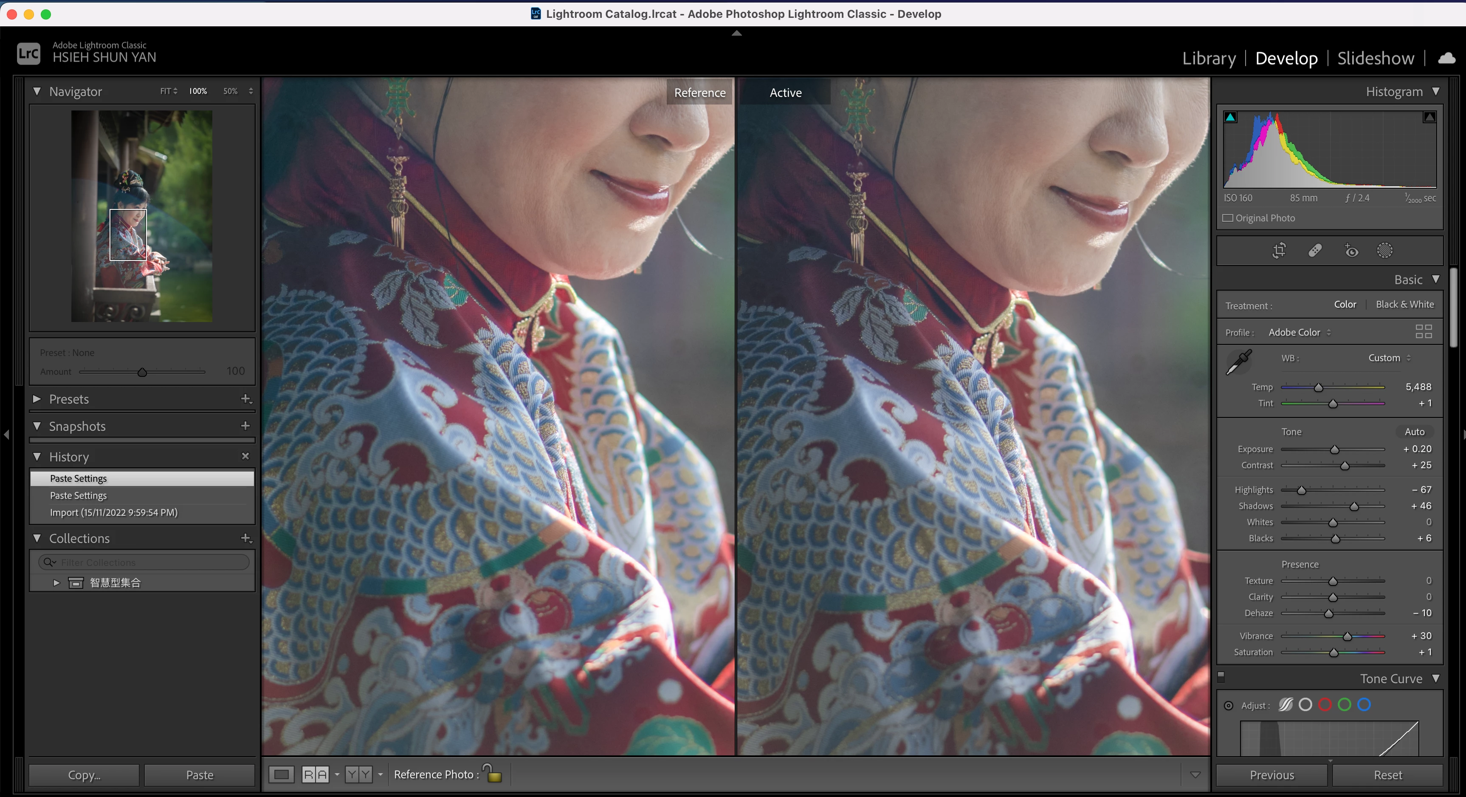Switch to the Library module
1466x797 pixels.
coord(1209,58)
